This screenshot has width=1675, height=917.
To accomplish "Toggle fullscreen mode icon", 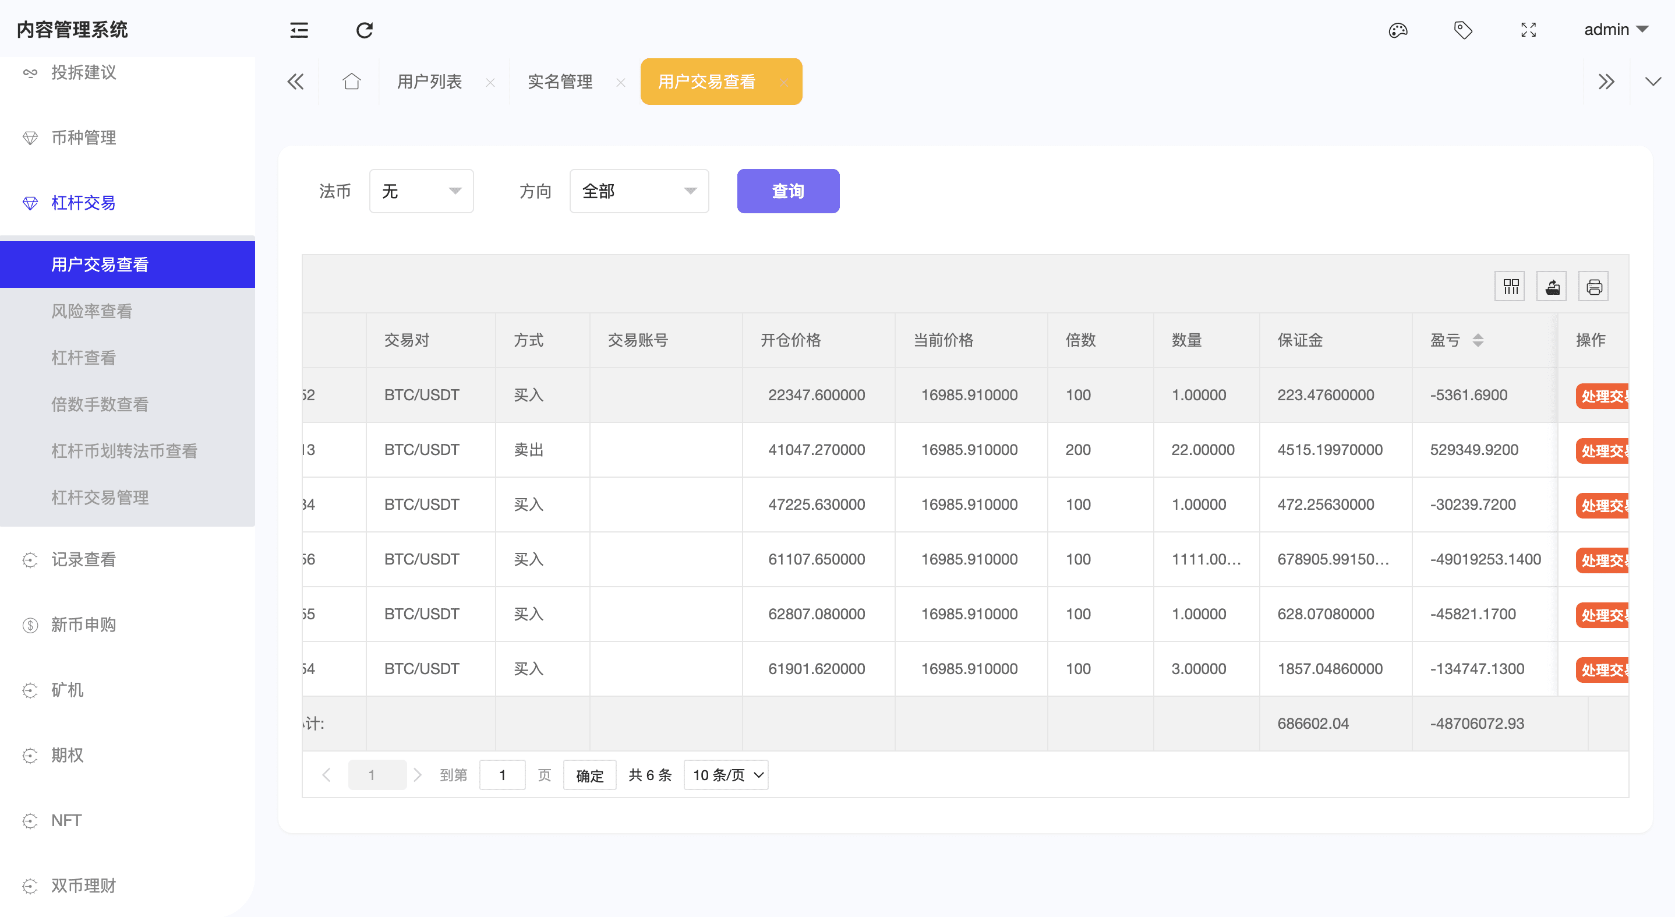I will click(1528, 30).
